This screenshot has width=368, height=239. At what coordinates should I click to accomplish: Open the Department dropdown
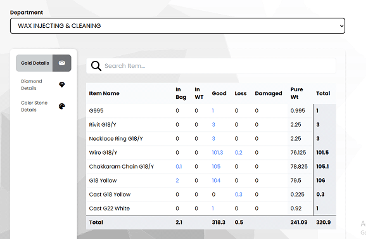point(177,25)
